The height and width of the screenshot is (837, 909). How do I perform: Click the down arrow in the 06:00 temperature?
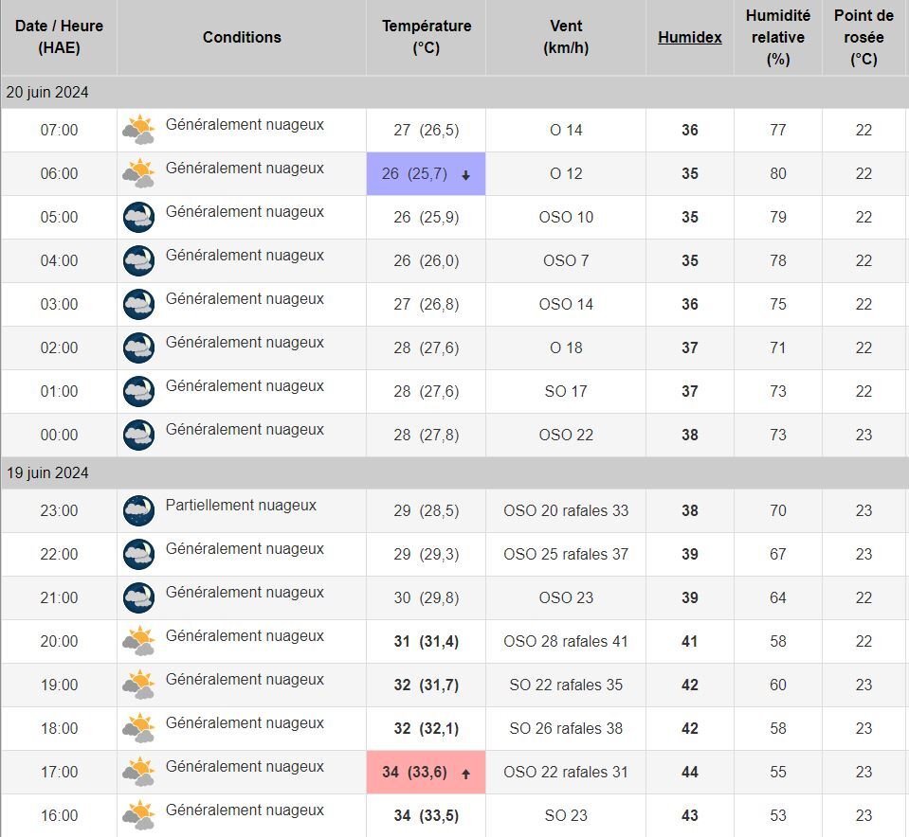[465, 175]
